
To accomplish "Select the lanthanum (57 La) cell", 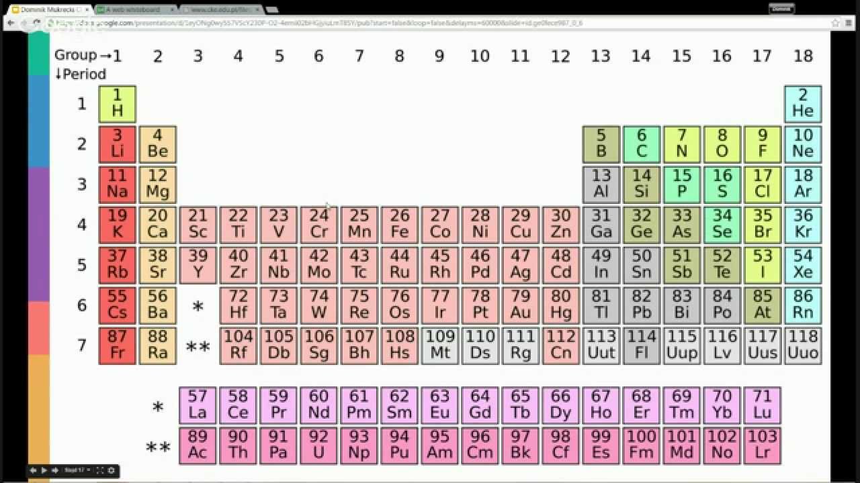I will point(198,405).
